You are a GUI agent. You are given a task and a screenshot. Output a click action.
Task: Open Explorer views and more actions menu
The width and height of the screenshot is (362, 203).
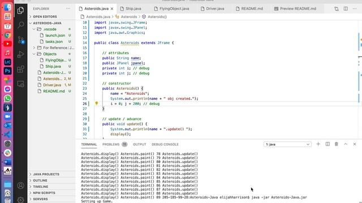68,8
